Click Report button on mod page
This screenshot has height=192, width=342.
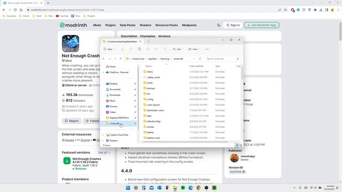72,121
